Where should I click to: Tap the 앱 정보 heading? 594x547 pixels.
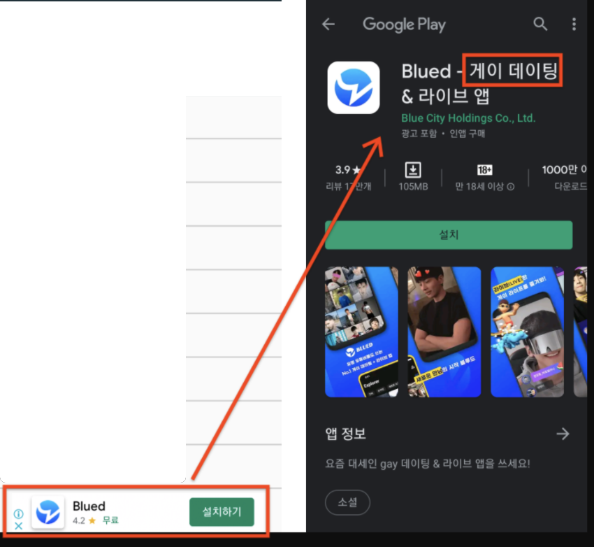pos(345,434)
